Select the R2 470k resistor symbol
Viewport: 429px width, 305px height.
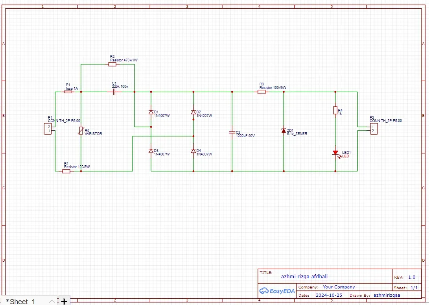112,64
